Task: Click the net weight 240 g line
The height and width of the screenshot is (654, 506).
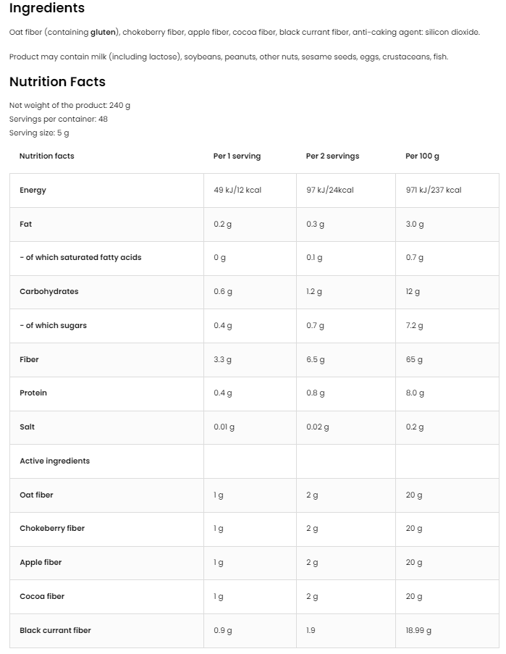Action: [69, 105]
